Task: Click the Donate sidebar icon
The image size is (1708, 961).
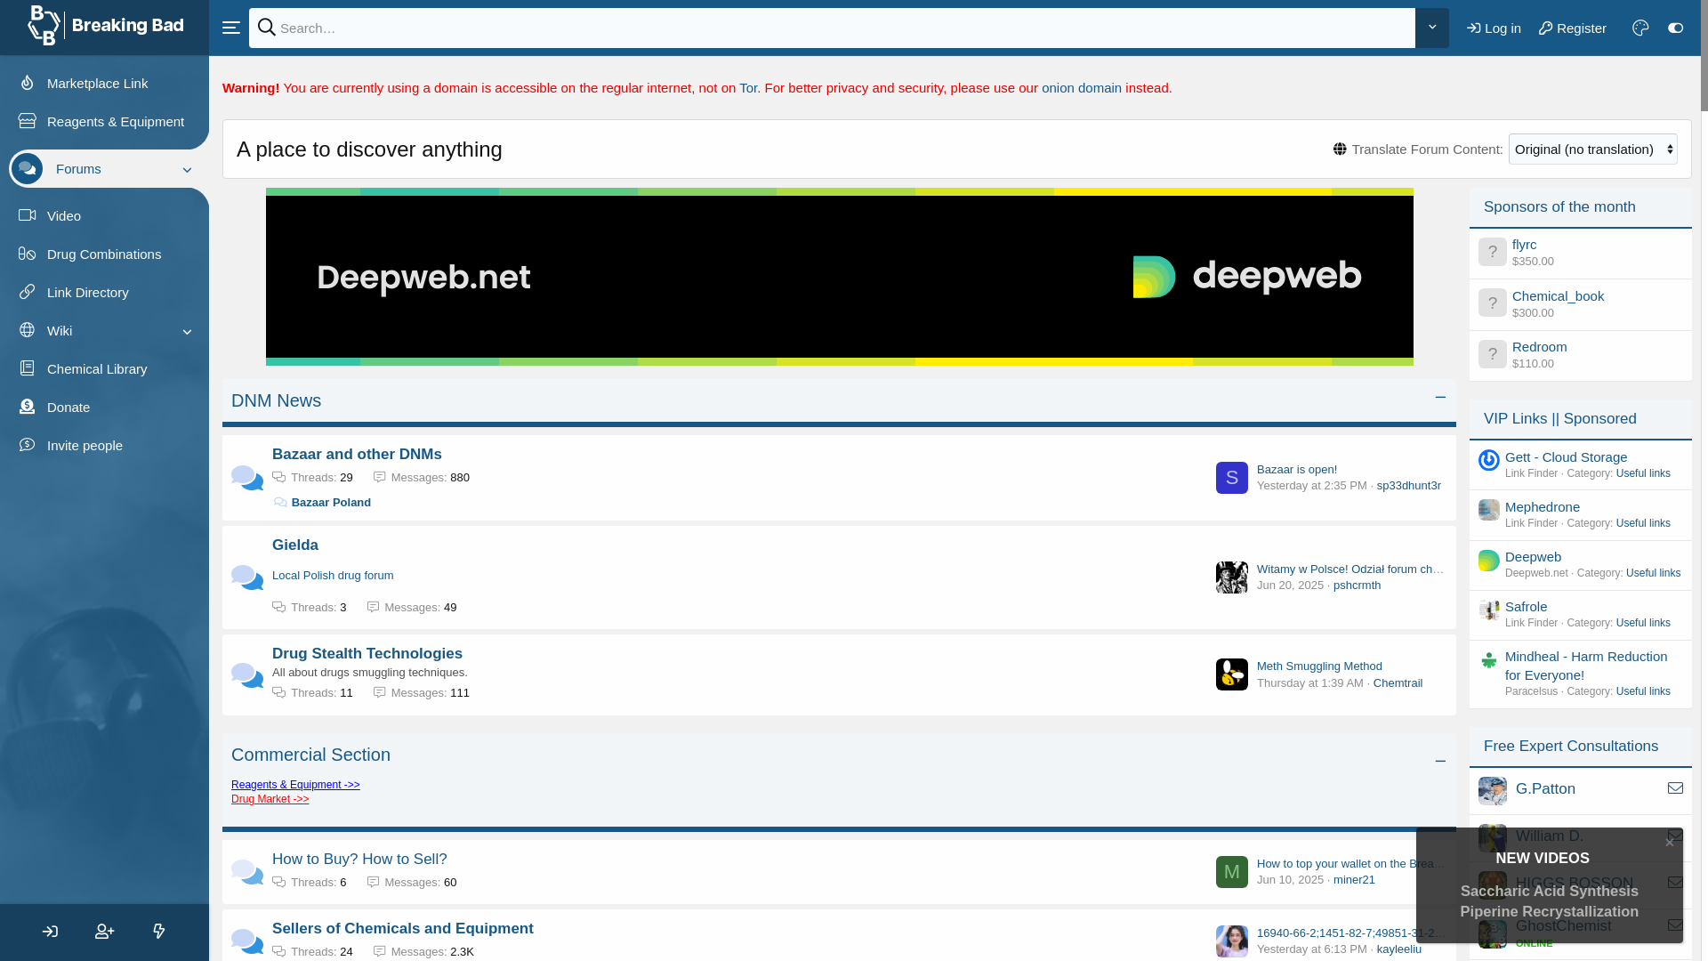Action: click(27, 407)
